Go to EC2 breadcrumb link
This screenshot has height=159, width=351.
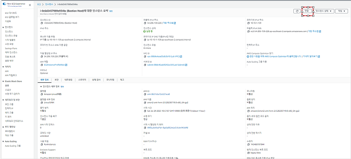point(39,4)
